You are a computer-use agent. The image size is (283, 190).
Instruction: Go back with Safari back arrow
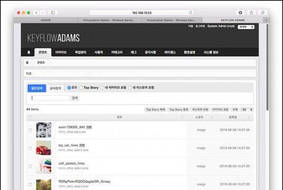pyautogui.click(x=36, y=13)
